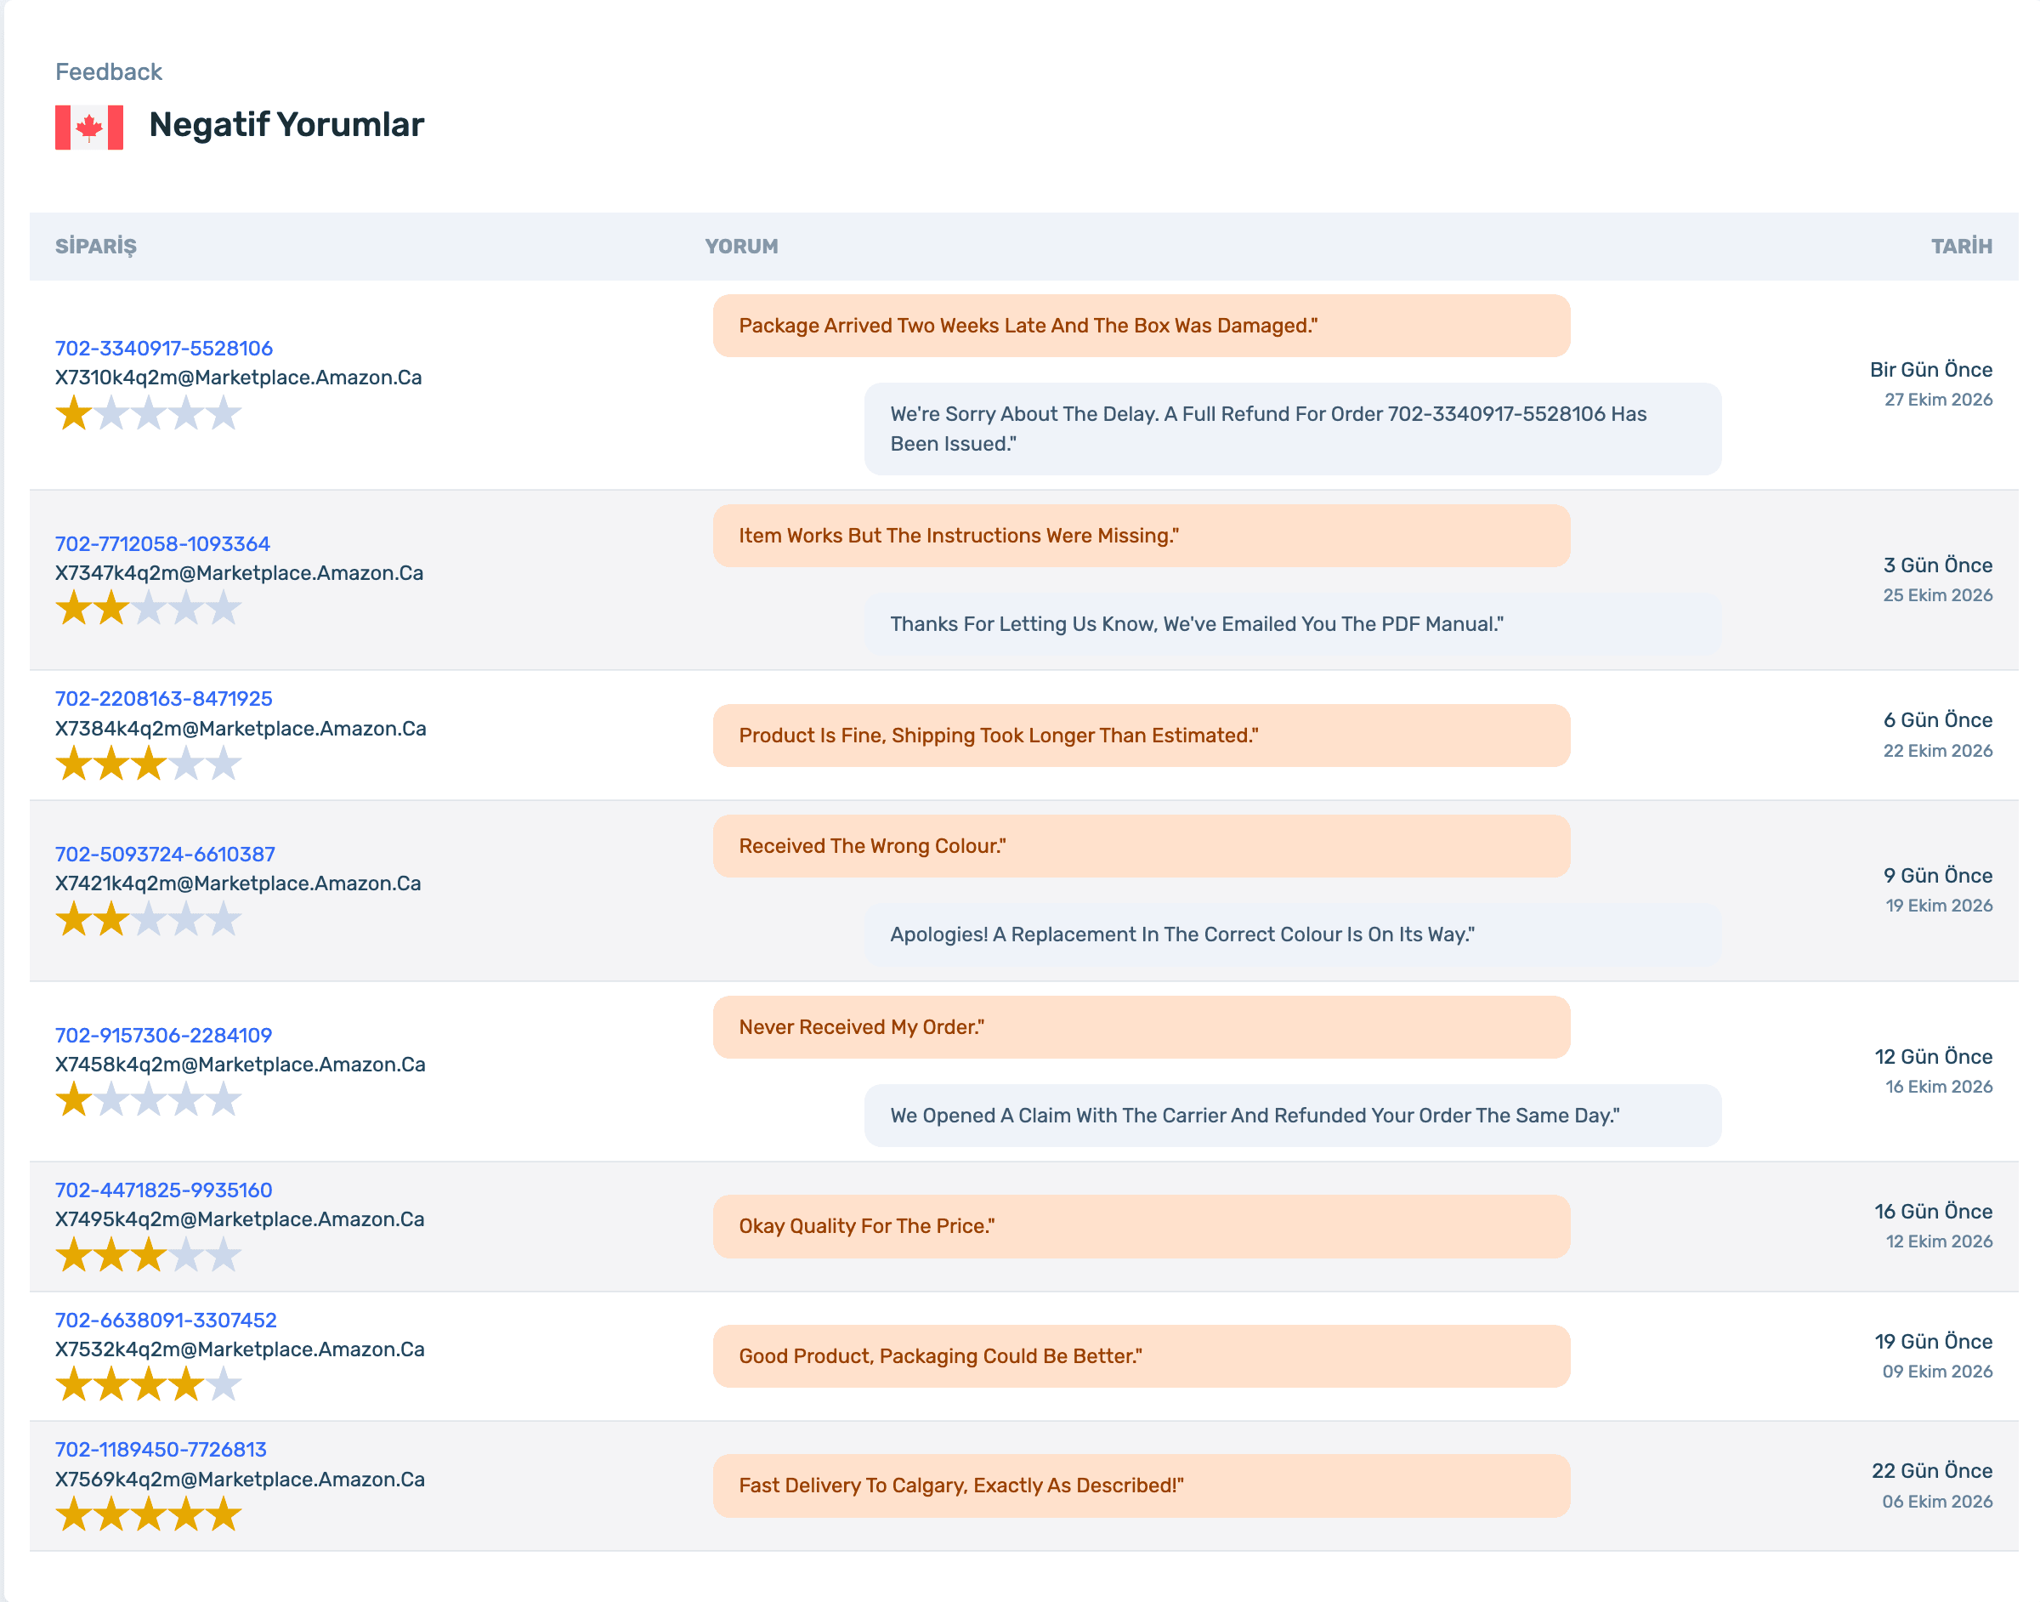The image size is (2040, 1602).
Task: Click comment 'Package Arrived Two Weeks Late'
Action: tap(1141, 326)
